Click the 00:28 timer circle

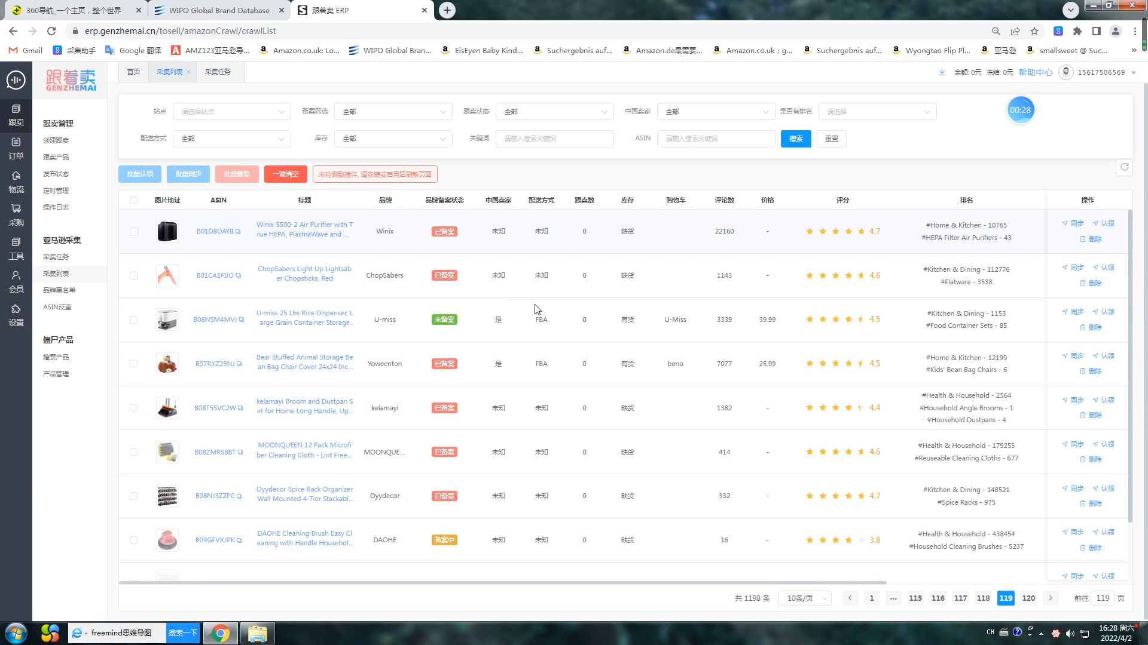[1021, 110]
